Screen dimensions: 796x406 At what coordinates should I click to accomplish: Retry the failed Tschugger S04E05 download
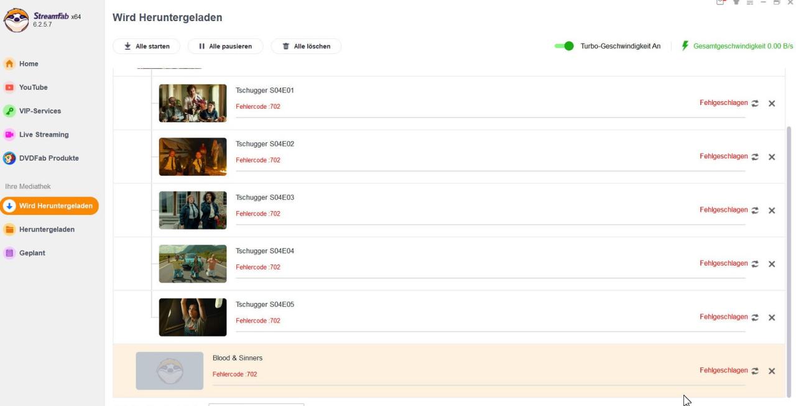[x=755, y=317]
